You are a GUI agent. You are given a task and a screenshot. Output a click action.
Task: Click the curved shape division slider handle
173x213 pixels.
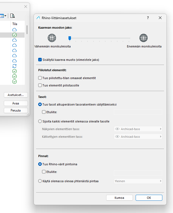pyautogui.click(x=70, y=38)
